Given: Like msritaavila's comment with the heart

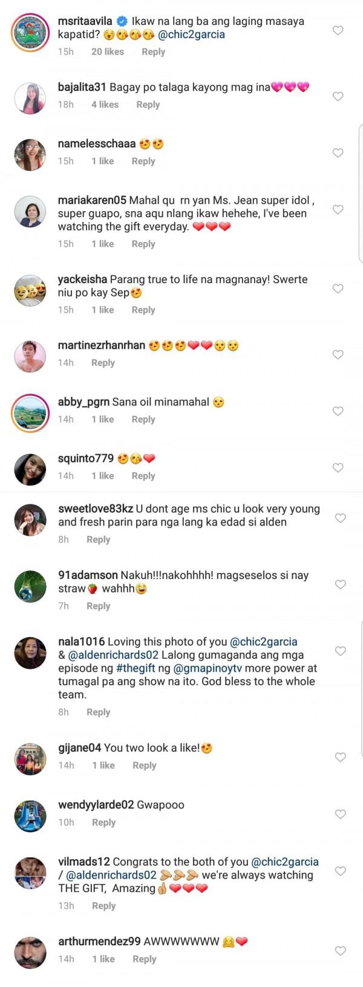Looking at the screenshot, I should coord(338,30).
